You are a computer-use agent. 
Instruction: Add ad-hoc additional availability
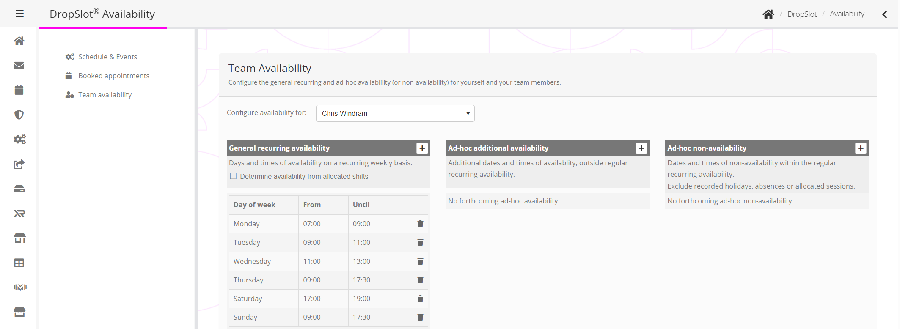[641, 148]
